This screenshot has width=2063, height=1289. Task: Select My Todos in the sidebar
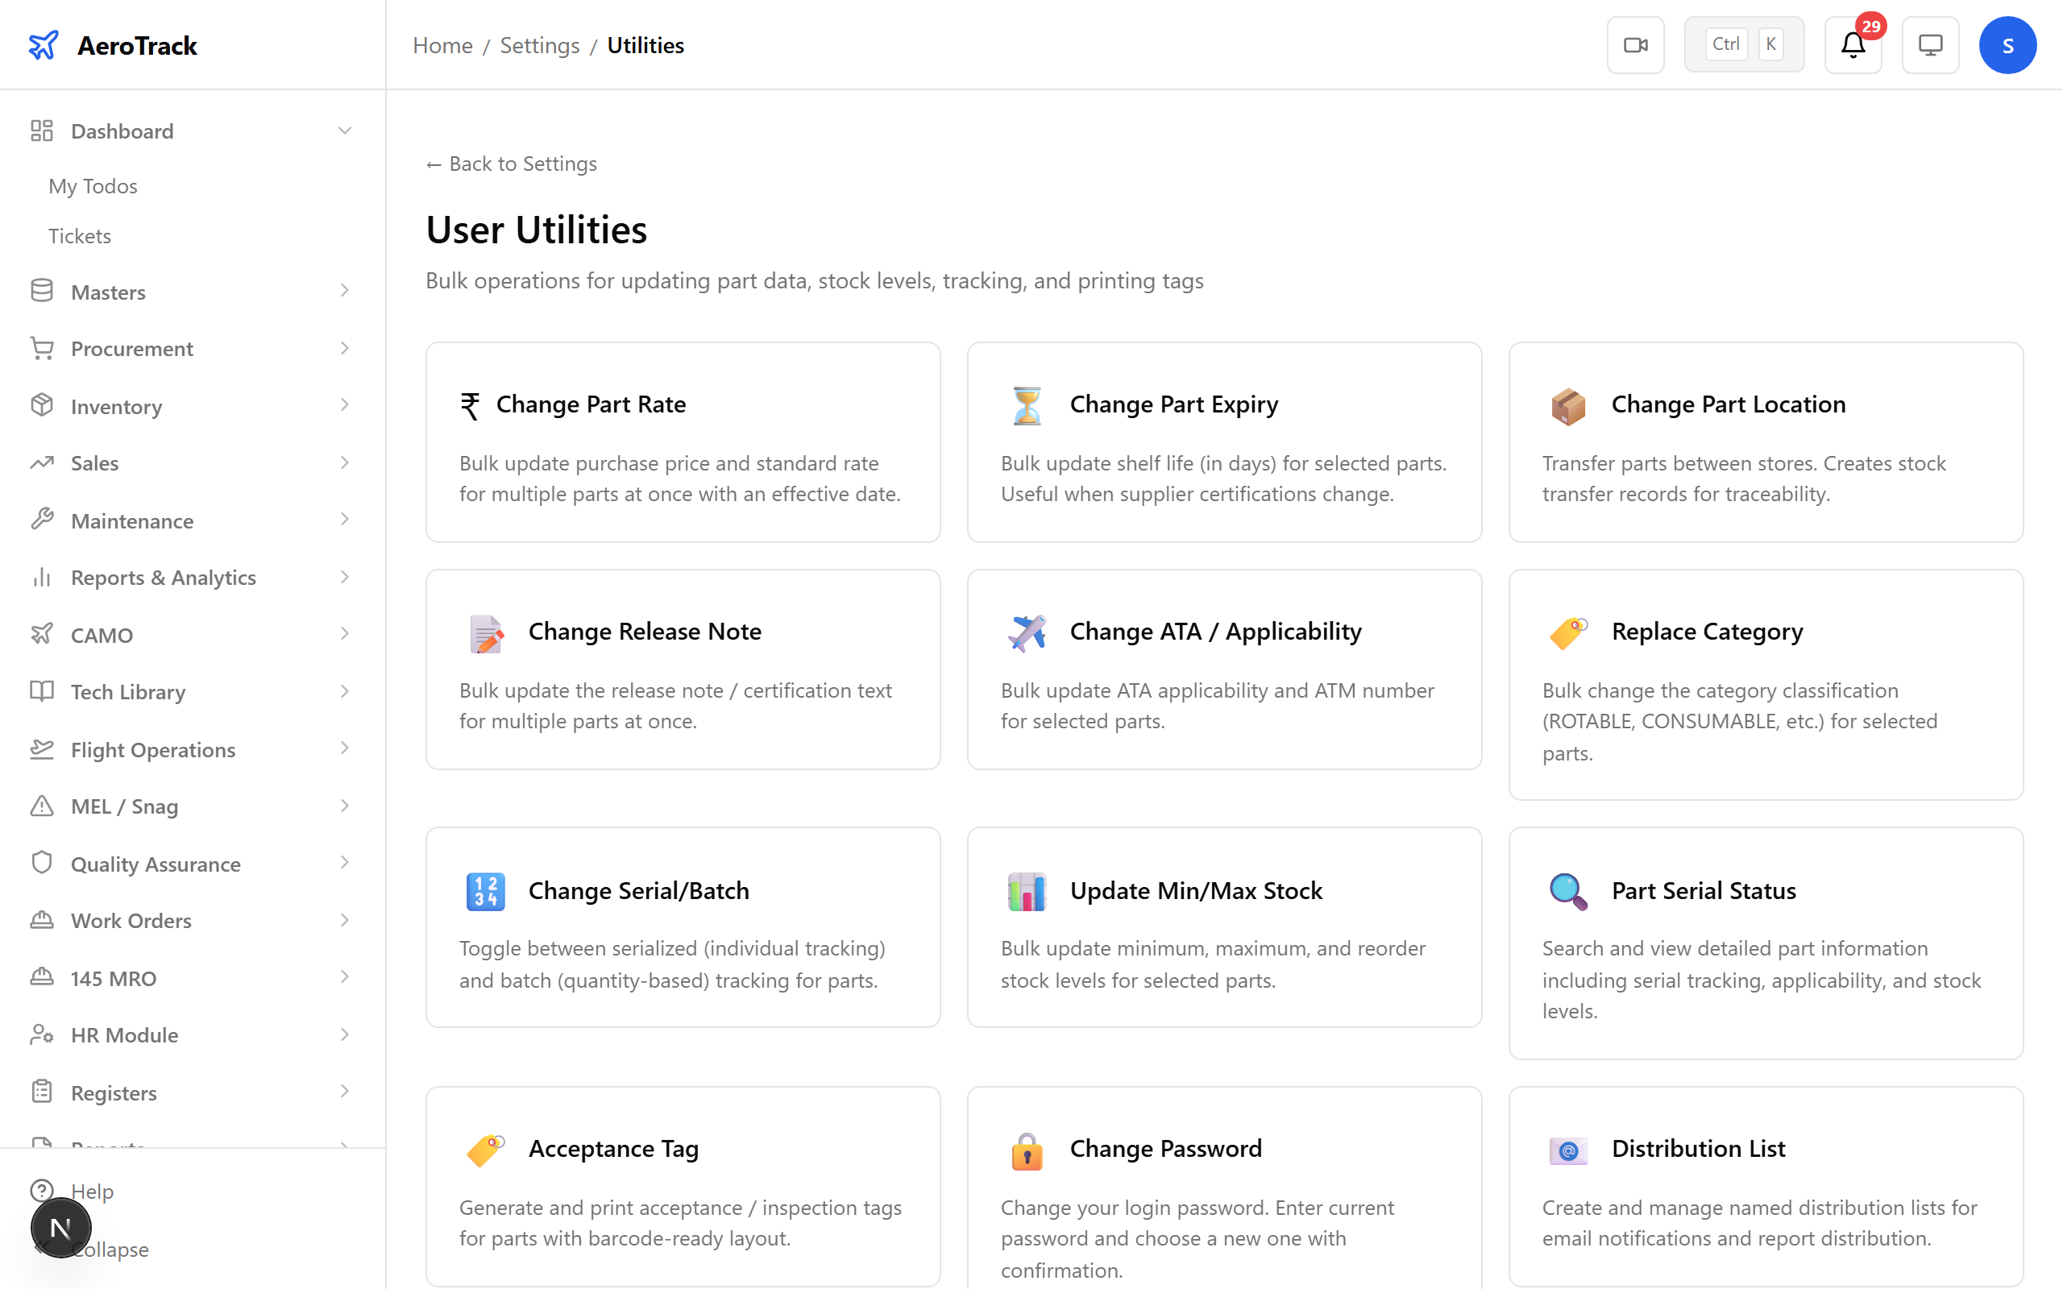pyautogui.click(x=93, y=186)
